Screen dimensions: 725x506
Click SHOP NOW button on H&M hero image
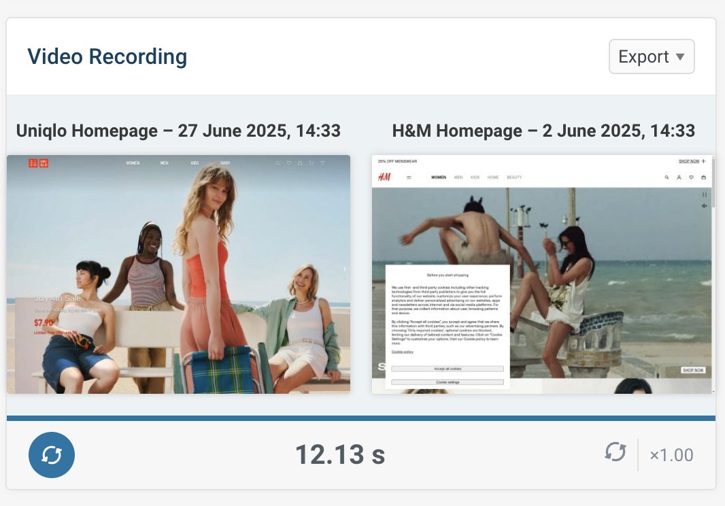(x=694, y=370)
